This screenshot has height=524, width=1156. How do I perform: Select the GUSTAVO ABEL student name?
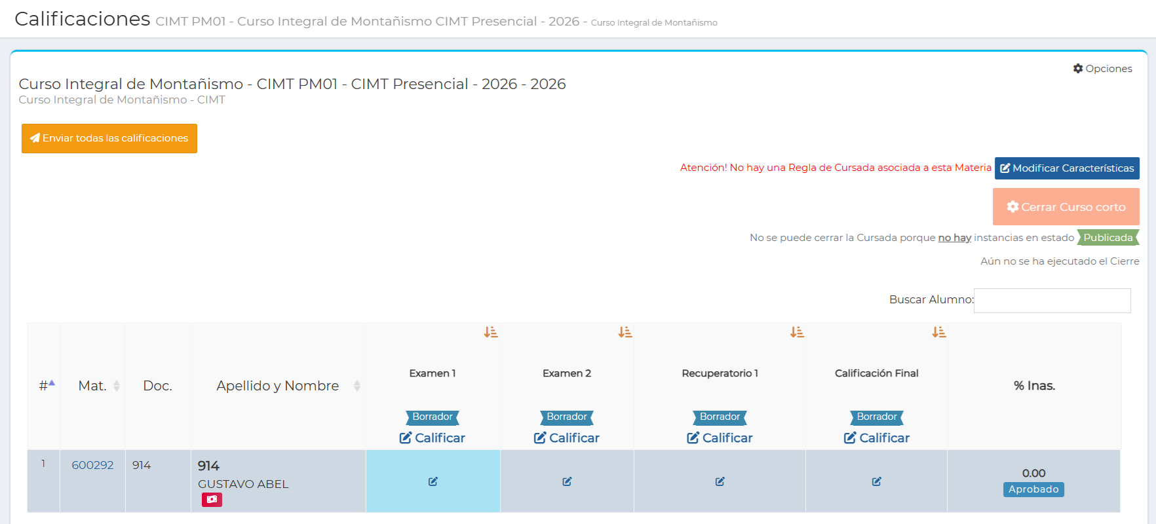click(x=243, y=484)
